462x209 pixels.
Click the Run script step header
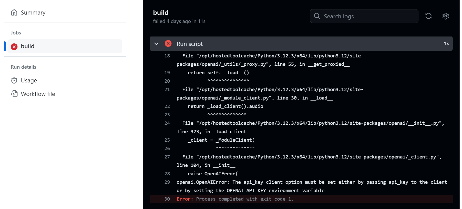tap(301, 44)
